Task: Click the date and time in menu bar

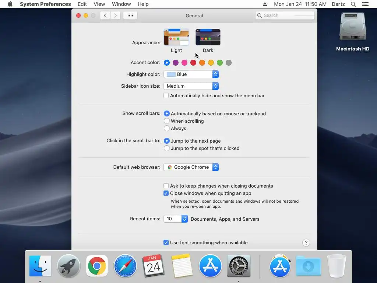Action: pos(300,4)
